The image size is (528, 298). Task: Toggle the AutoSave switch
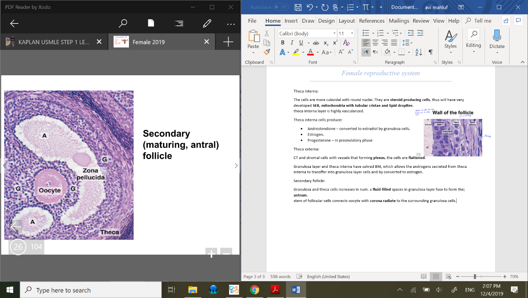(280, 7)
